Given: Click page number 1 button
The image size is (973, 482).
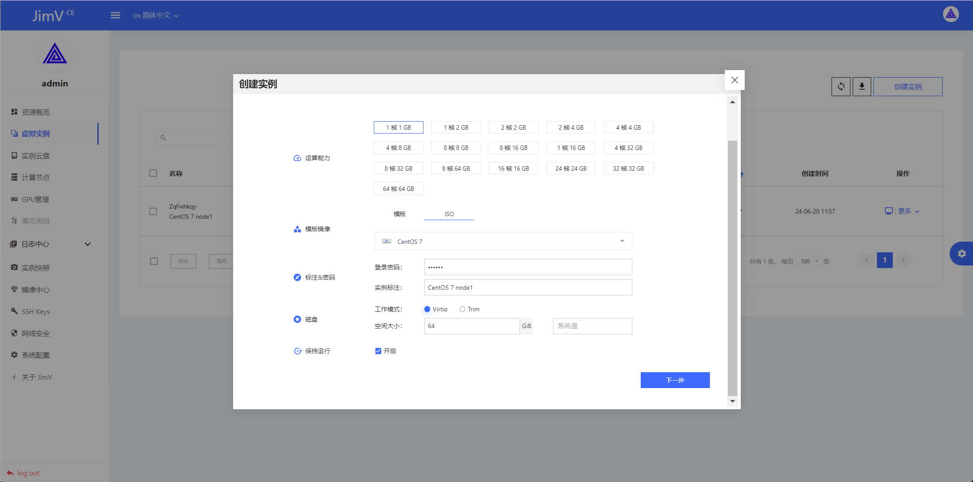Looking at the screenshot, I should (884, 260).
